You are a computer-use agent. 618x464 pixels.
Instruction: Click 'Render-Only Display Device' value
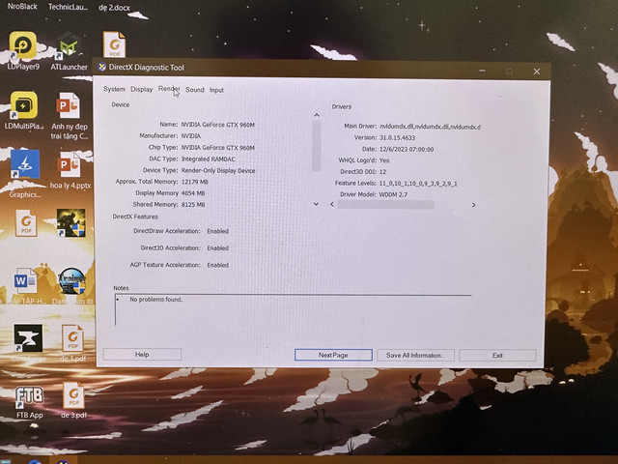pyautogui.click(x=218, y=171)
